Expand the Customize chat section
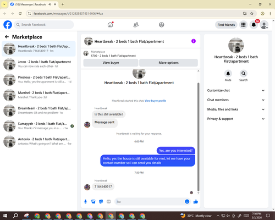The height and width of the screenshot is (220, 275). click(236, 90)
